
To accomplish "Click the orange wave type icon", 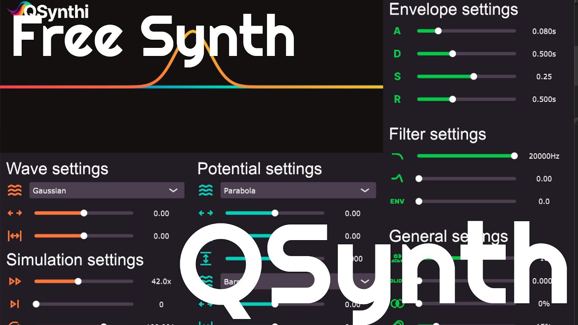I will pyautogui.click(x=15, y=190).
